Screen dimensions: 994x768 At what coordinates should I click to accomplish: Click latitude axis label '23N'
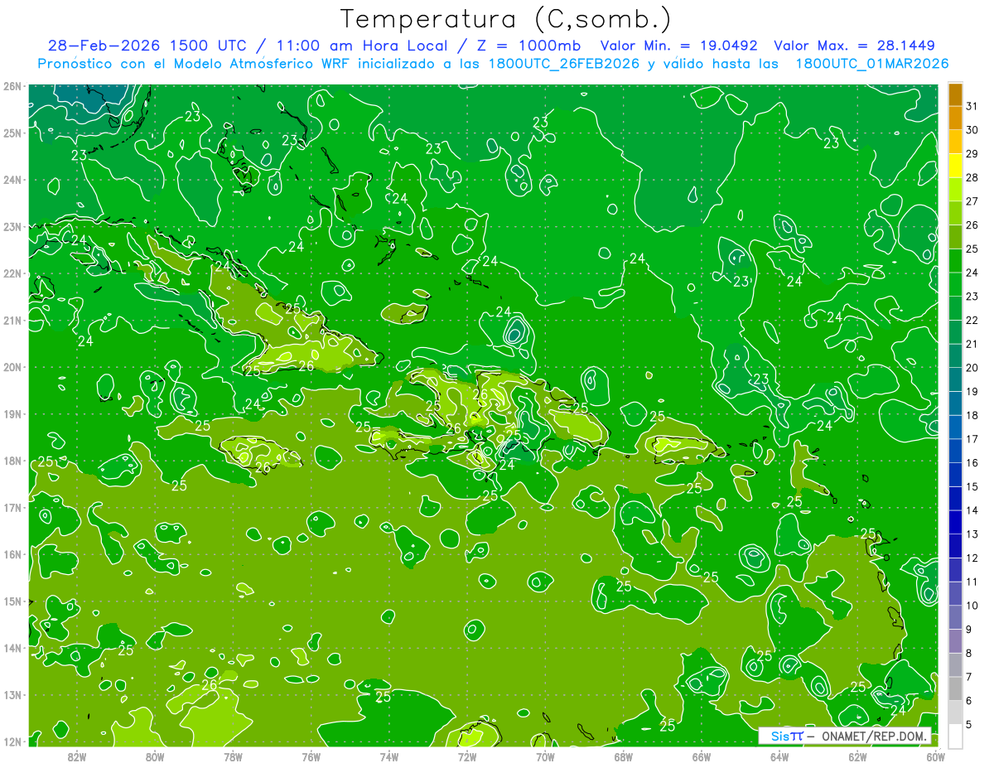pyautogui.click(x=12, y=226)
